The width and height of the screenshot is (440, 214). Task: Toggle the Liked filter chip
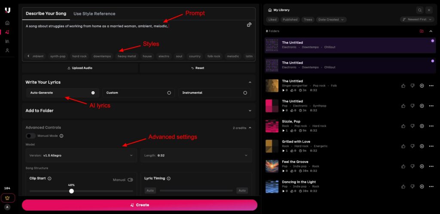(272, 20)
